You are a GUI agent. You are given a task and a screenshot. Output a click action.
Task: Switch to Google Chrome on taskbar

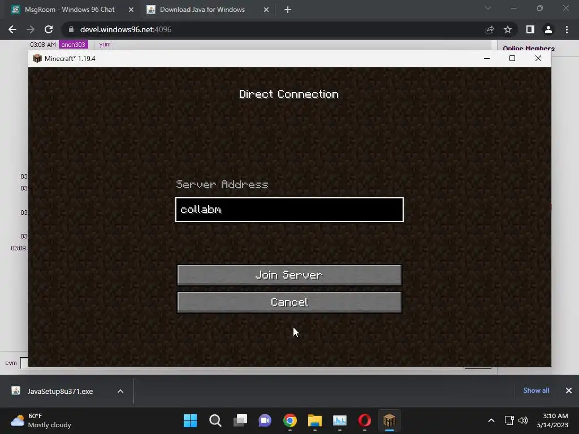pyautogui.click(x=290, y=420)
